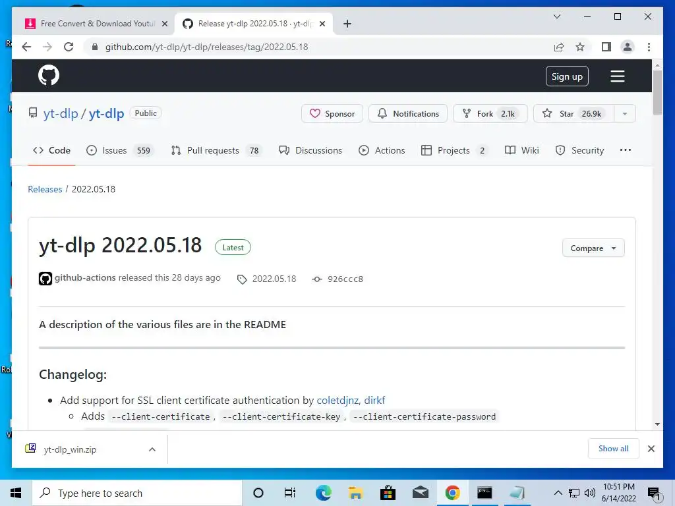Open the Wiki tab
The width and height of the screenshot is (675, 506).
[x=522, y=150]
